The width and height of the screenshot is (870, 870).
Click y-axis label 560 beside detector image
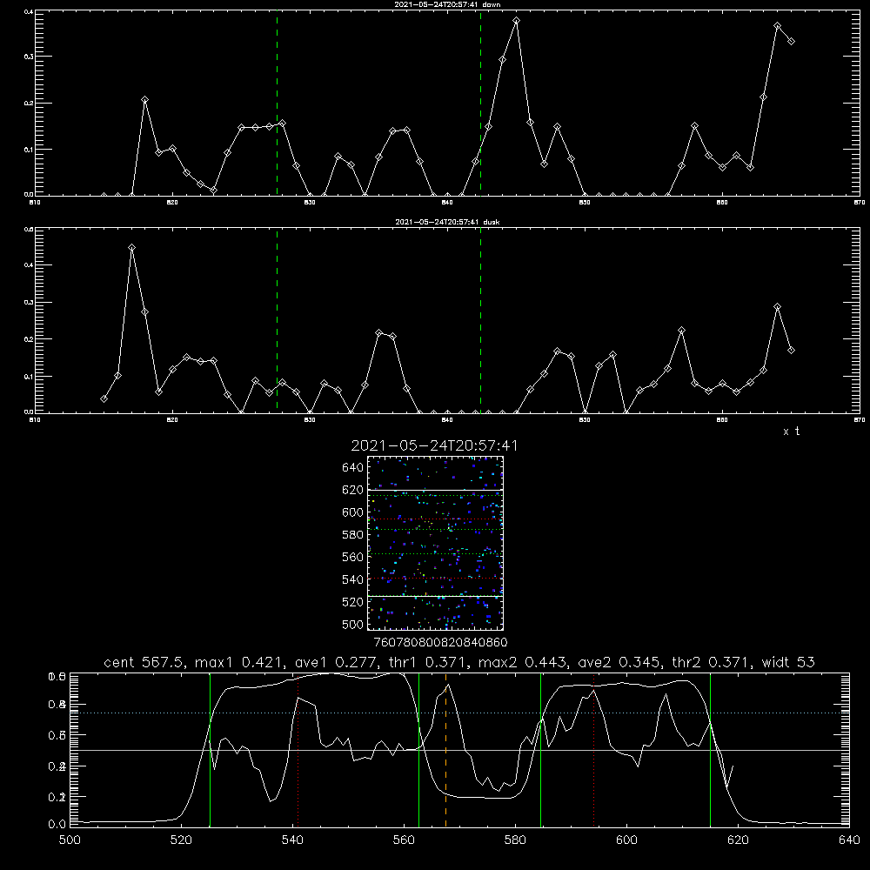[x=353, y=557]
